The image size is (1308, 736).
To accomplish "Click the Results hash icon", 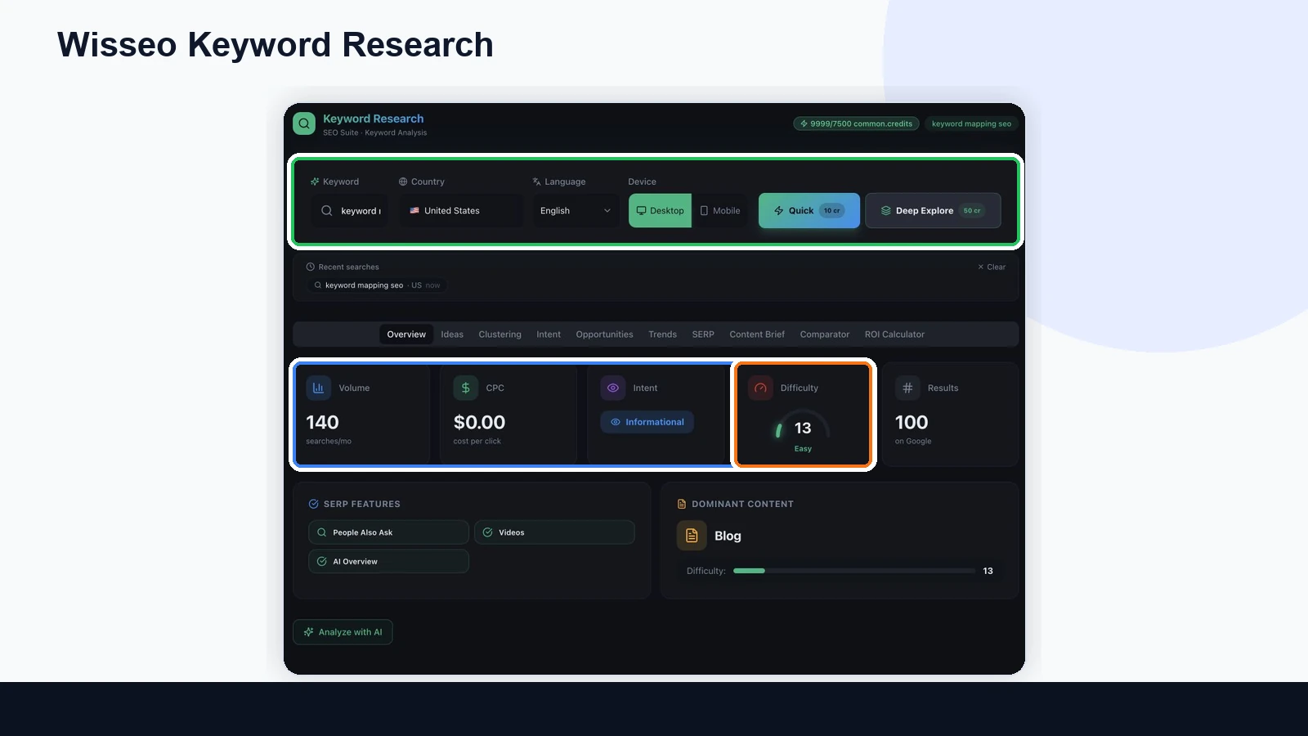I will [x=907, y=388].
